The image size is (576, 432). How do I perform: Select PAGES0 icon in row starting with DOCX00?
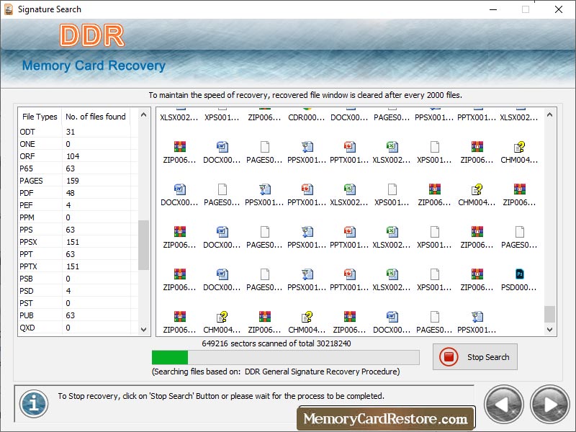click(x=222, y=189)
